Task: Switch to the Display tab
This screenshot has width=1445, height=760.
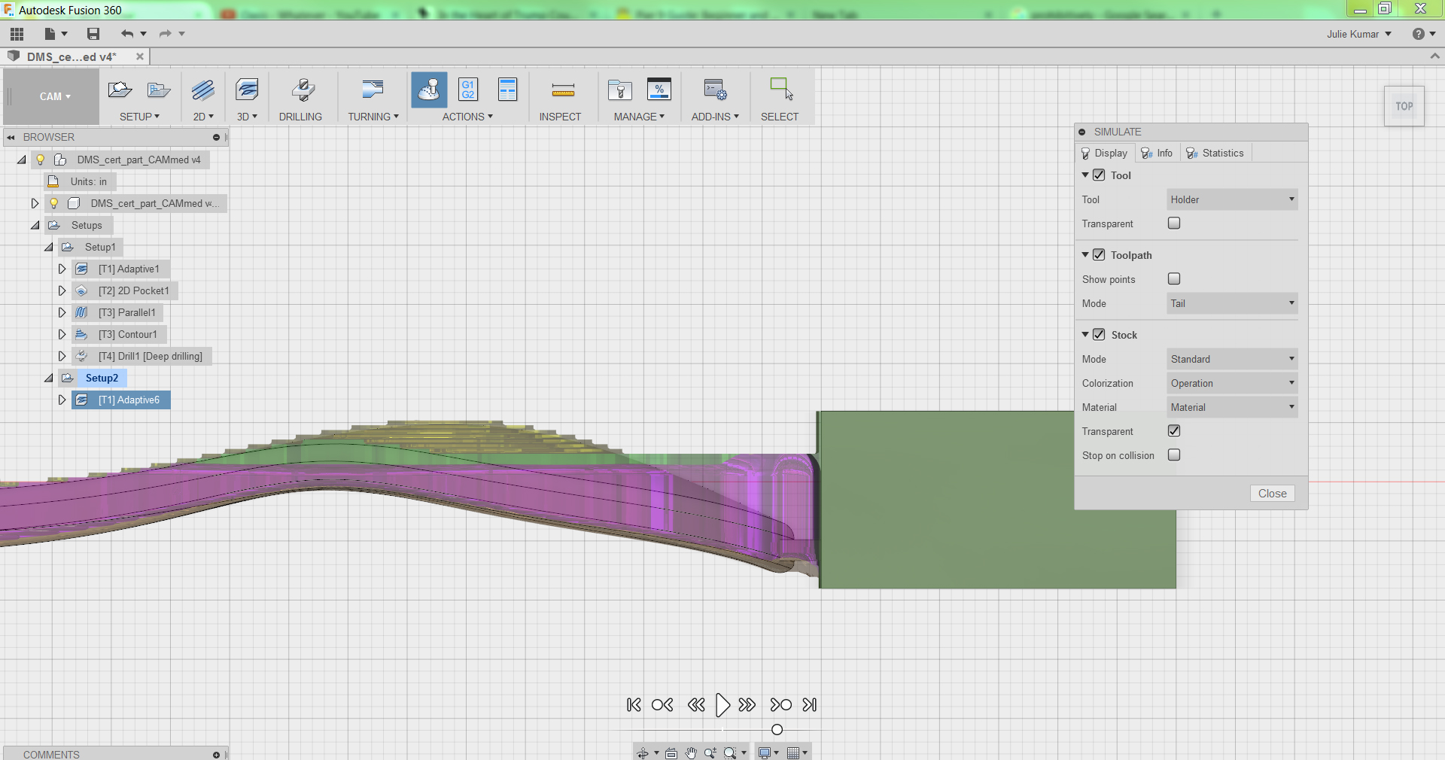Action: pyautogui.click(x=1105, y=153)
